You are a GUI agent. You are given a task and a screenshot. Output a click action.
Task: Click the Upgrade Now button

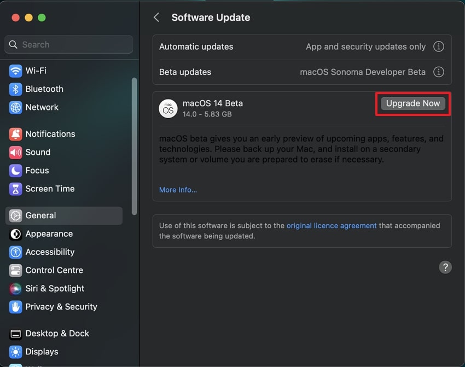(412, 103)
